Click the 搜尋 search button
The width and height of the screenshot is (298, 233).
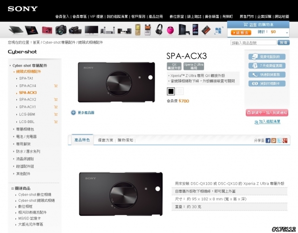point(284,42)
